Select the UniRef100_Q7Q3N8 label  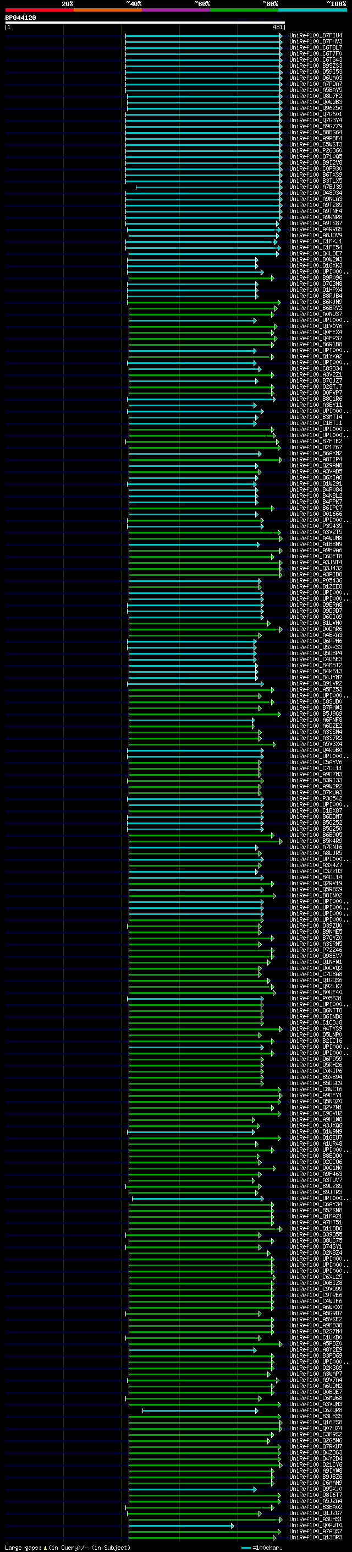click(x=315, y=285)
